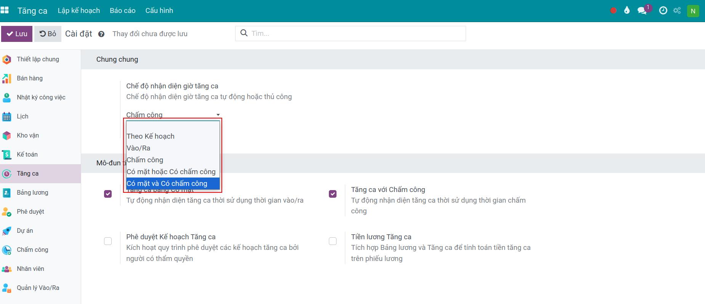This screenshot has width=705, height=304.
Task: Click the Phê duyệt sidebar icon
Action: [6, 212]
